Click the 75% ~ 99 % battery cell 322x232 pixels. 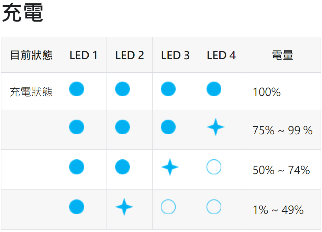[x=282, y=130]
